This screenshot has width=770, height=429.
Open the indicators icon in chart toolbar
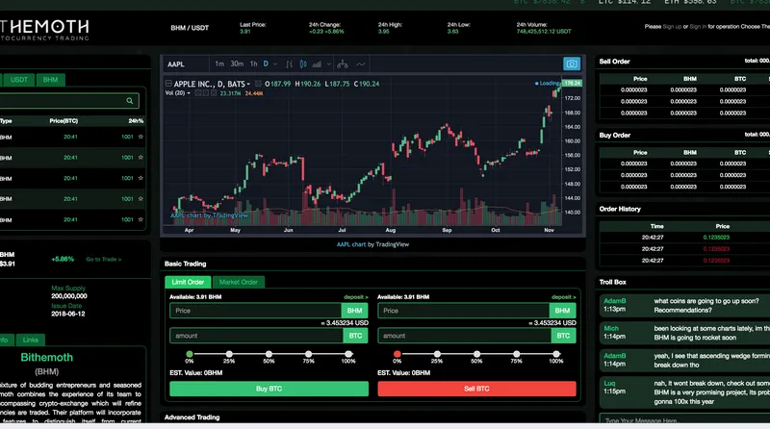pos(317,64)
